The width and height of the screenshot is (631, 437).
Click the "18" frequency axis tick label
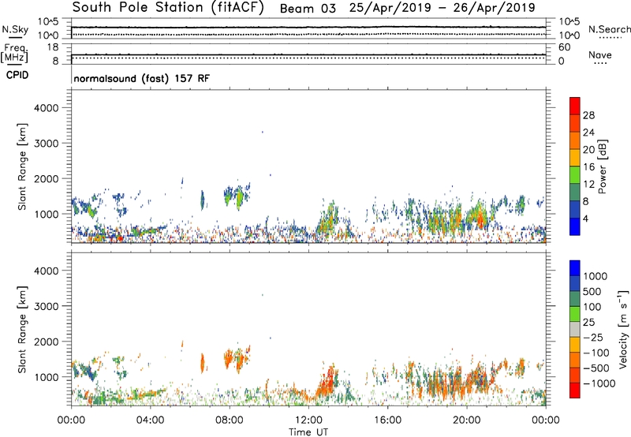[53, 47]
